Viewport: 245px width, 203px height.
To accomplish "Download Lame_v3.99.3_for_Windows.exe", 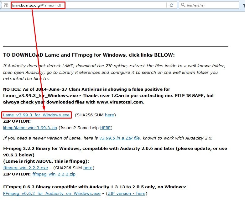I will point(36,115).
